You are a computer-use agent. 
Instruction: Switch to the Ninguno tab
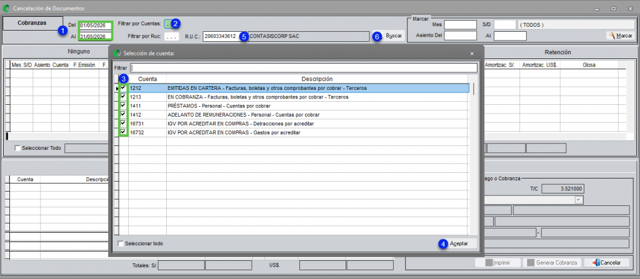pos(78,52)
